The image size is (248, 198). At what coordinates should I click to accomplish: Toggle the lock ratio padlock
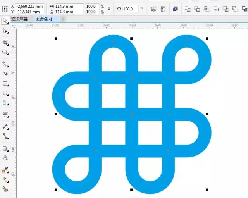point(109,9)
